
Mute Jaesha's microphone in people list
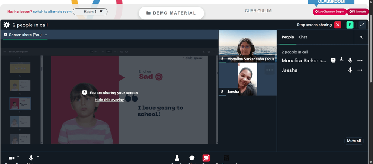(350, 70)
